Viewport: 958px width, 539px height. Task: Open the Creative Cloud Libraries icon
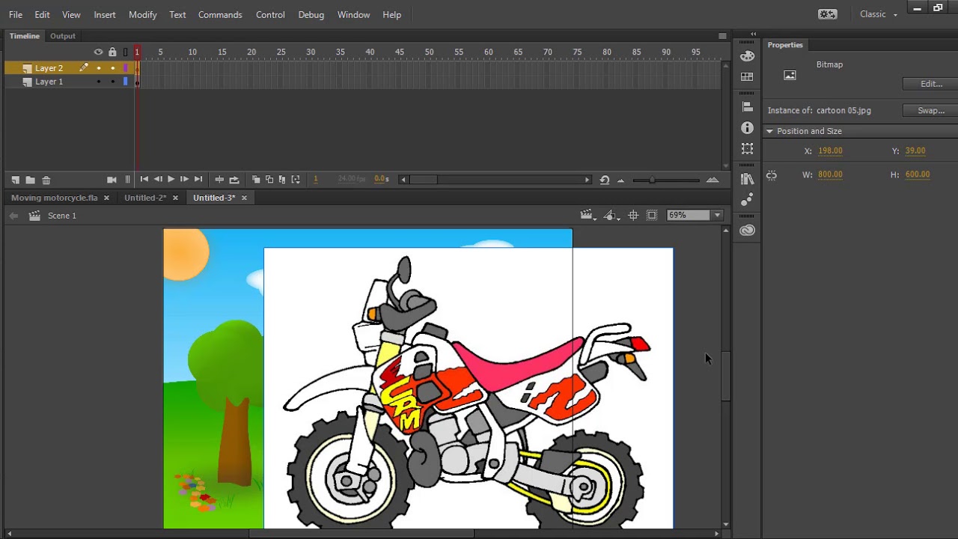click(747, 230)
